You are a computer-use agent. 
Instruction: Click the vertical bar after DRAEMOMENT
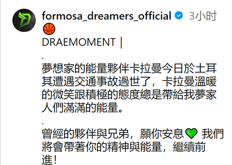tap(121, 42)
